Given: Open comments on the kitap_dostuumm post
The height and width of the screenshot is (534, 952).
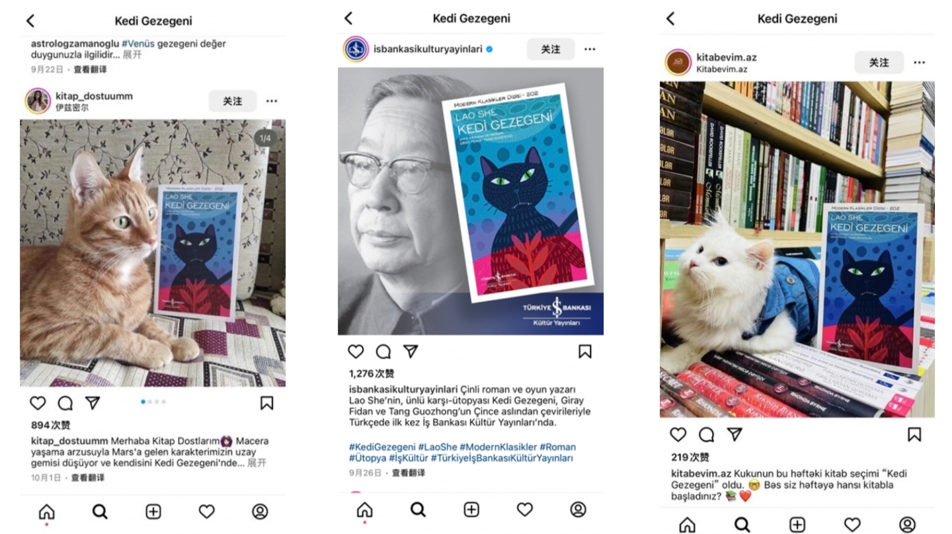Looking at the screenshot, I should [x=65, y=403].
